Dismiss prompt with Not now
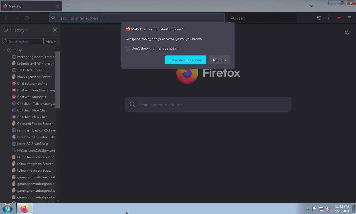Image resolution: width=356 pixels, height=214 pixels. click(219, 60)
